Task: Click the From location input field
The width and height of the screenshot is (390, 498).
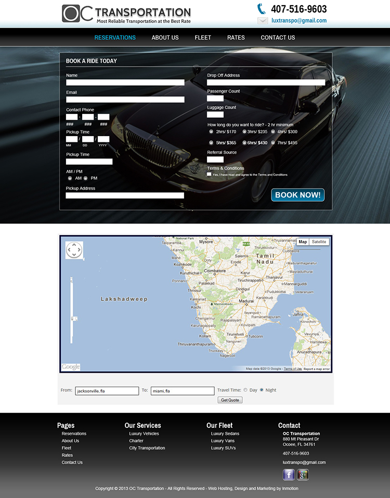Action: 107,391
